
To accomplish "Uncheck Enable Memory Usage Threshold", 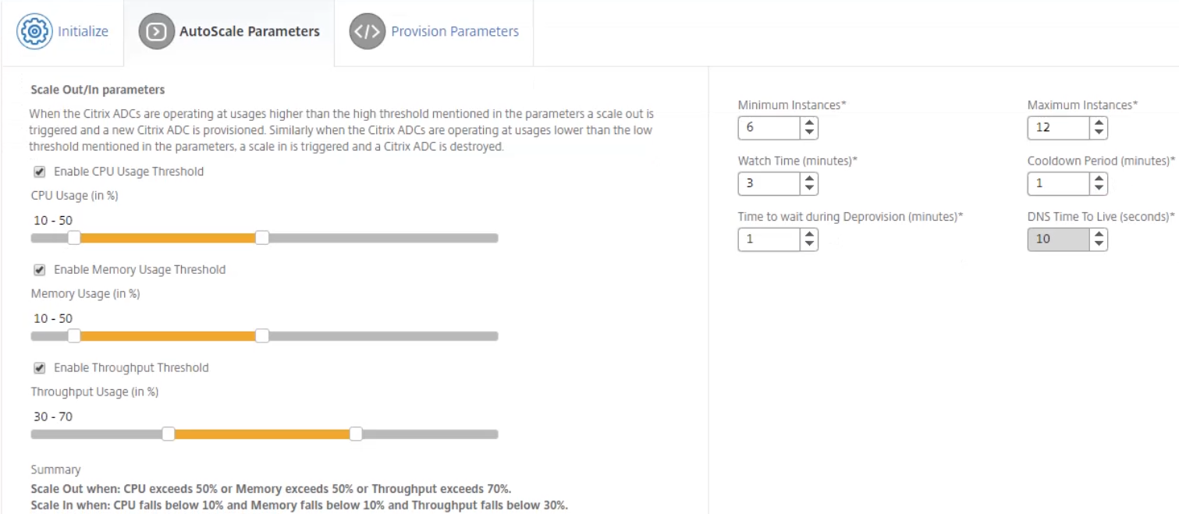I will [x=40, y=270].
